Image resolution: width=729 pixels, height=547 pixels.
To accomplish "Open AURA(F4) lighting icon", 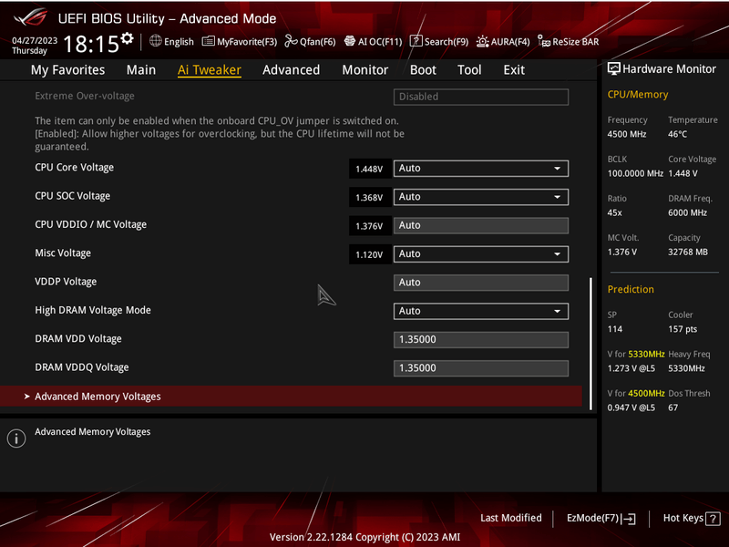I will coord(483,41).
